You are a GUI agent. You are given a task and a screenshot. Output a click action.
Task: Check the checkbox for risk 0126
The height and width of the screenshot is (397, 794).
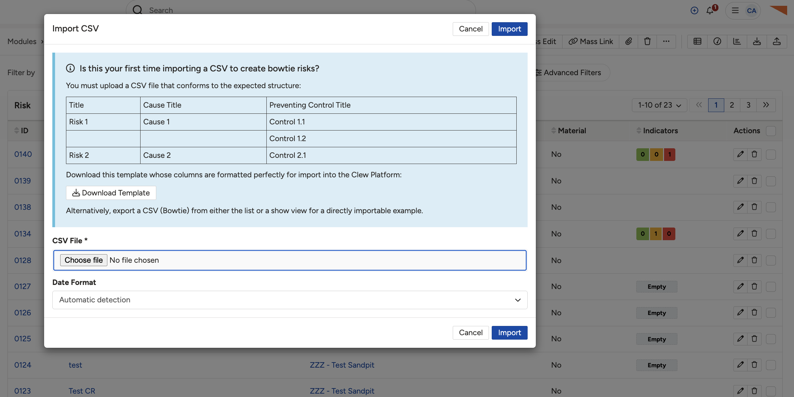pos(771,313)
